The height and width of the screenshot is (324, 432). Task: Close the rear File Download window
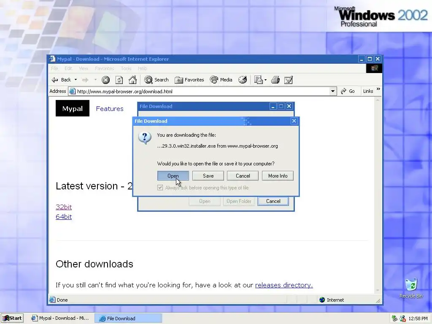coord(289,106)
